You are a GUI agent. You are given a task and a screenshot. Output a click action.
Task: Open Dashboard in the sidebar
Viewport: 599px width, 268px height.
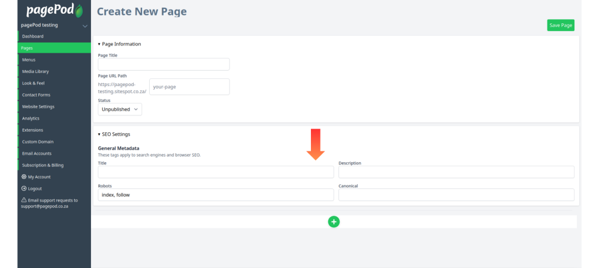tap(55, 36)
